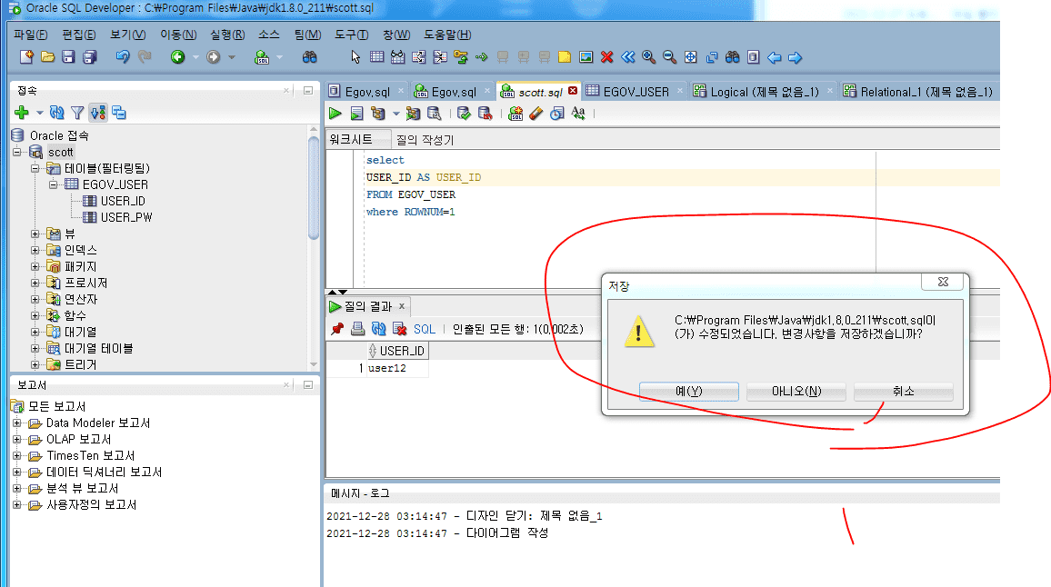Click the Commit database icon
1051x587 pixels.
pos(463,114)
